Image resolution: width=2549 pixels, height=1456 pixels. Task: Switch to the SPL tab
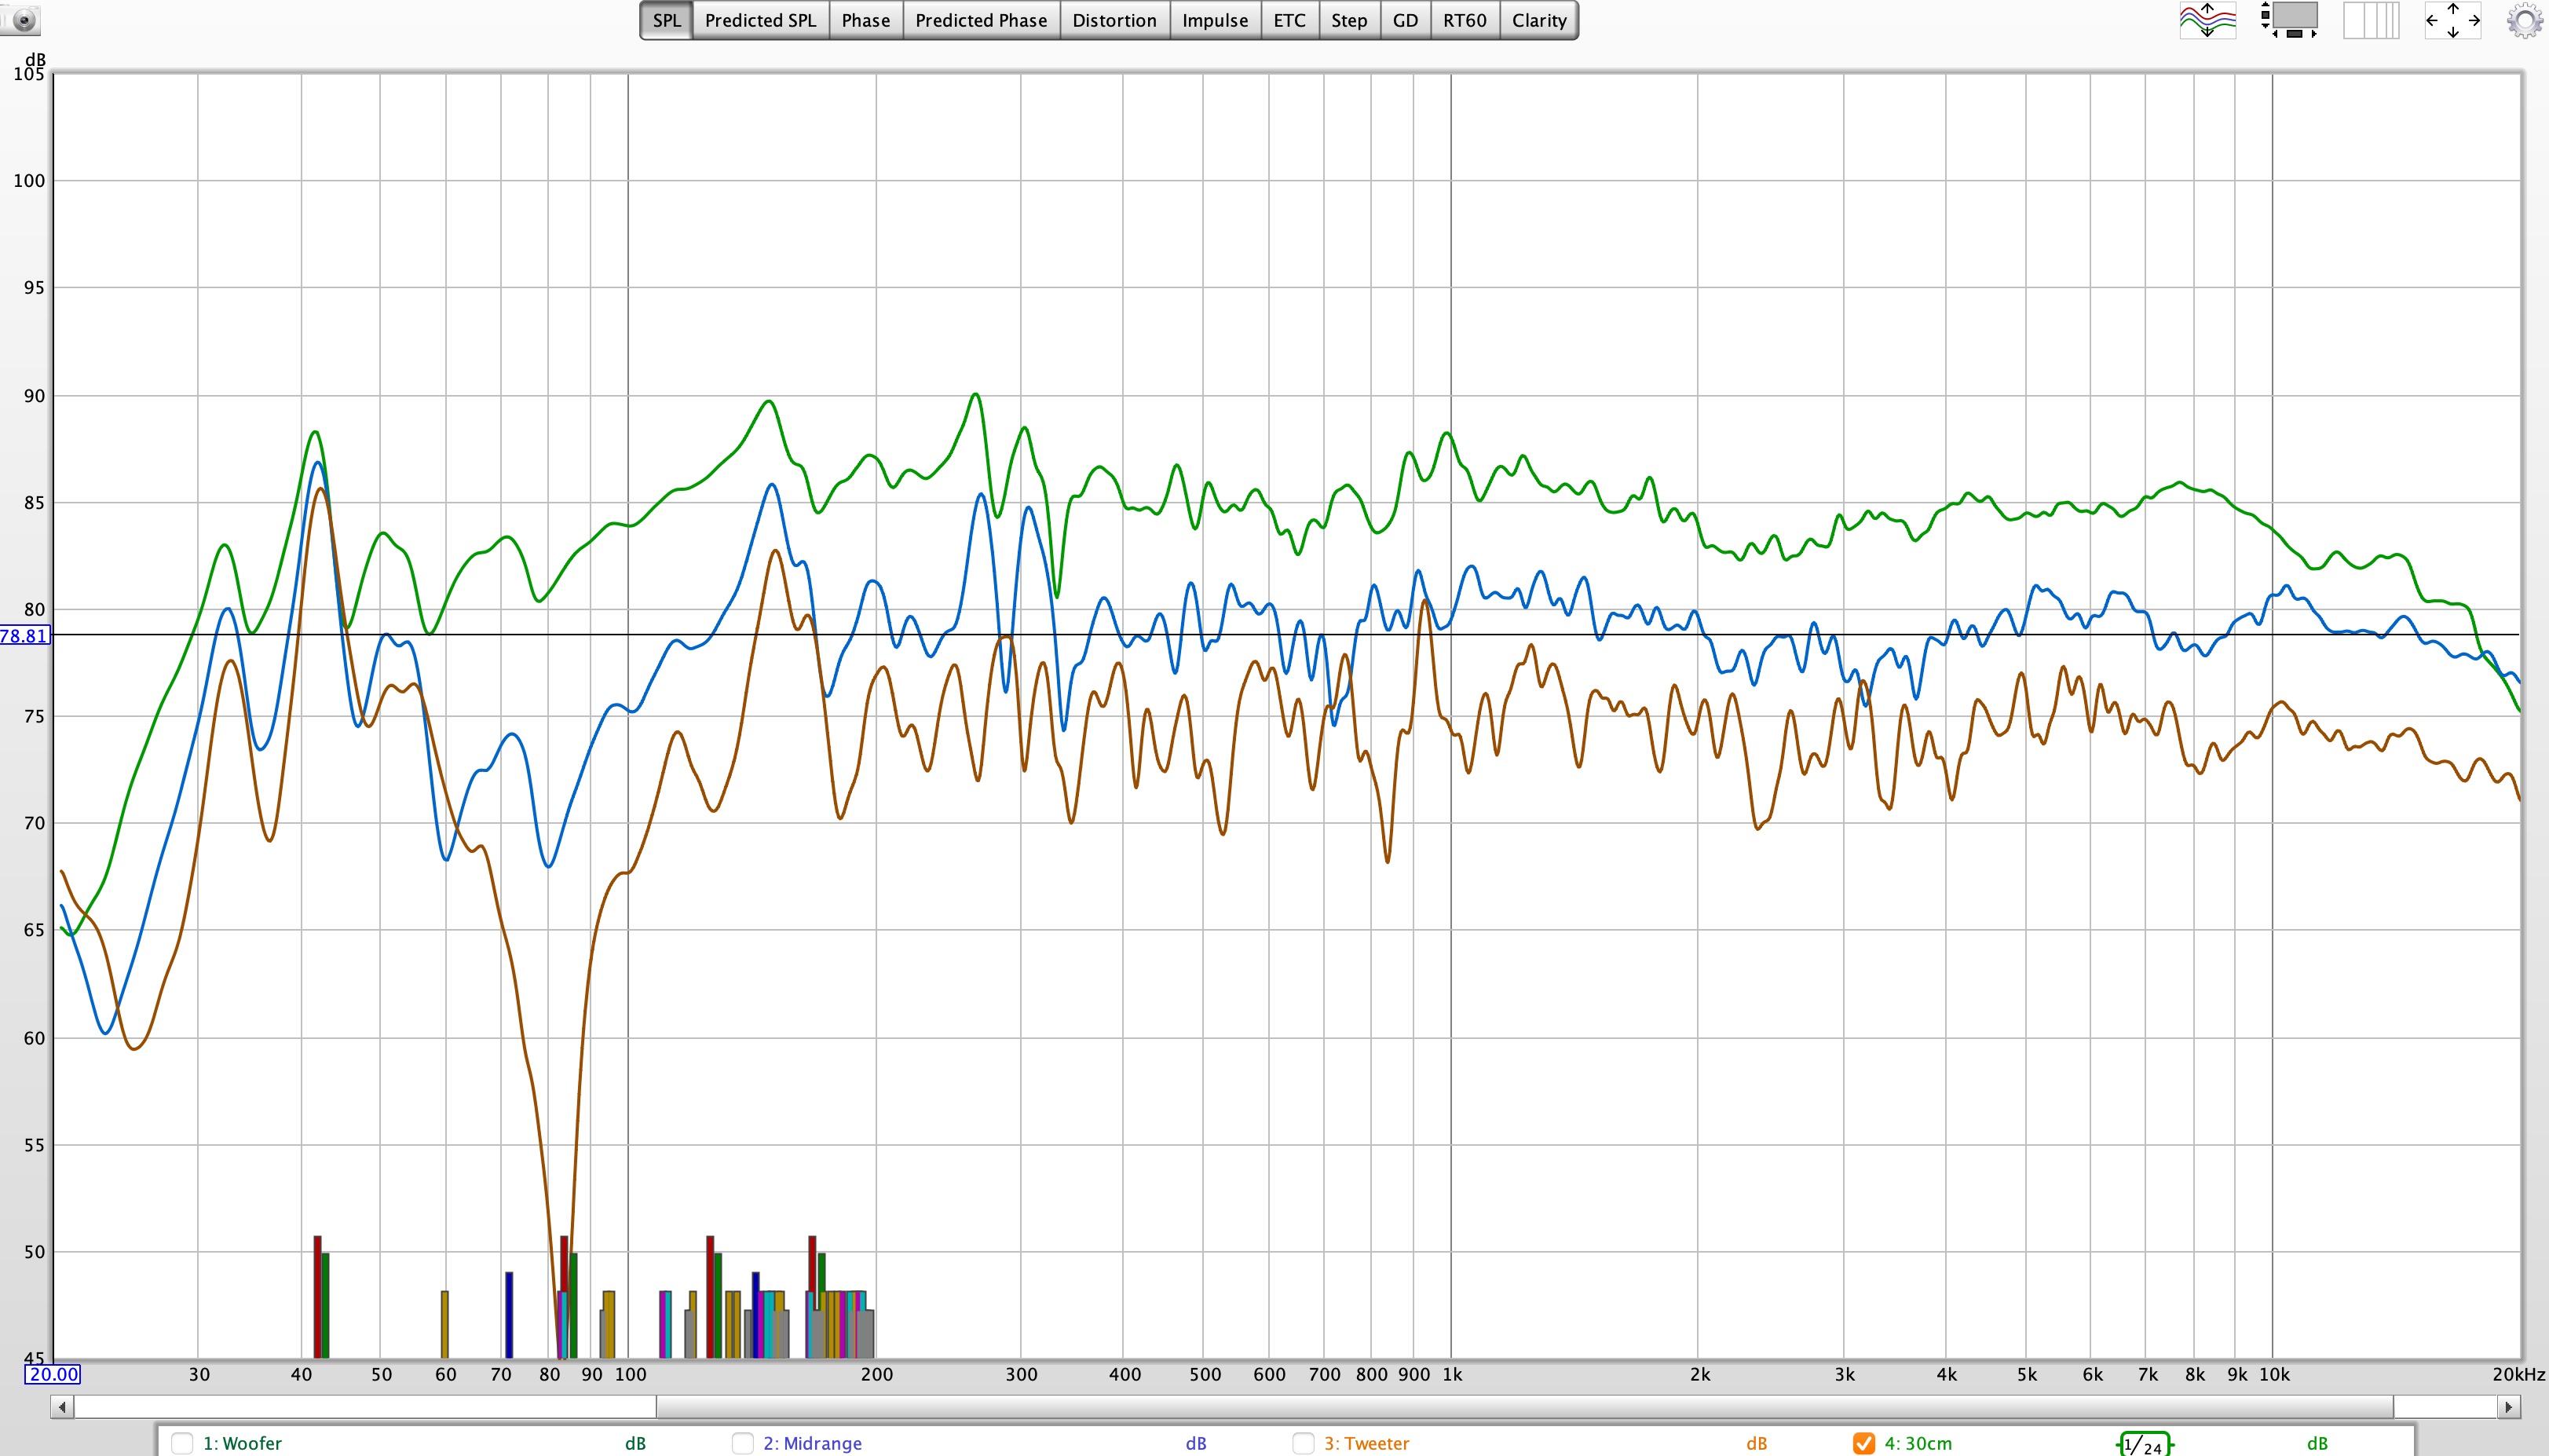pyautogui.click(x=666, y=20)
